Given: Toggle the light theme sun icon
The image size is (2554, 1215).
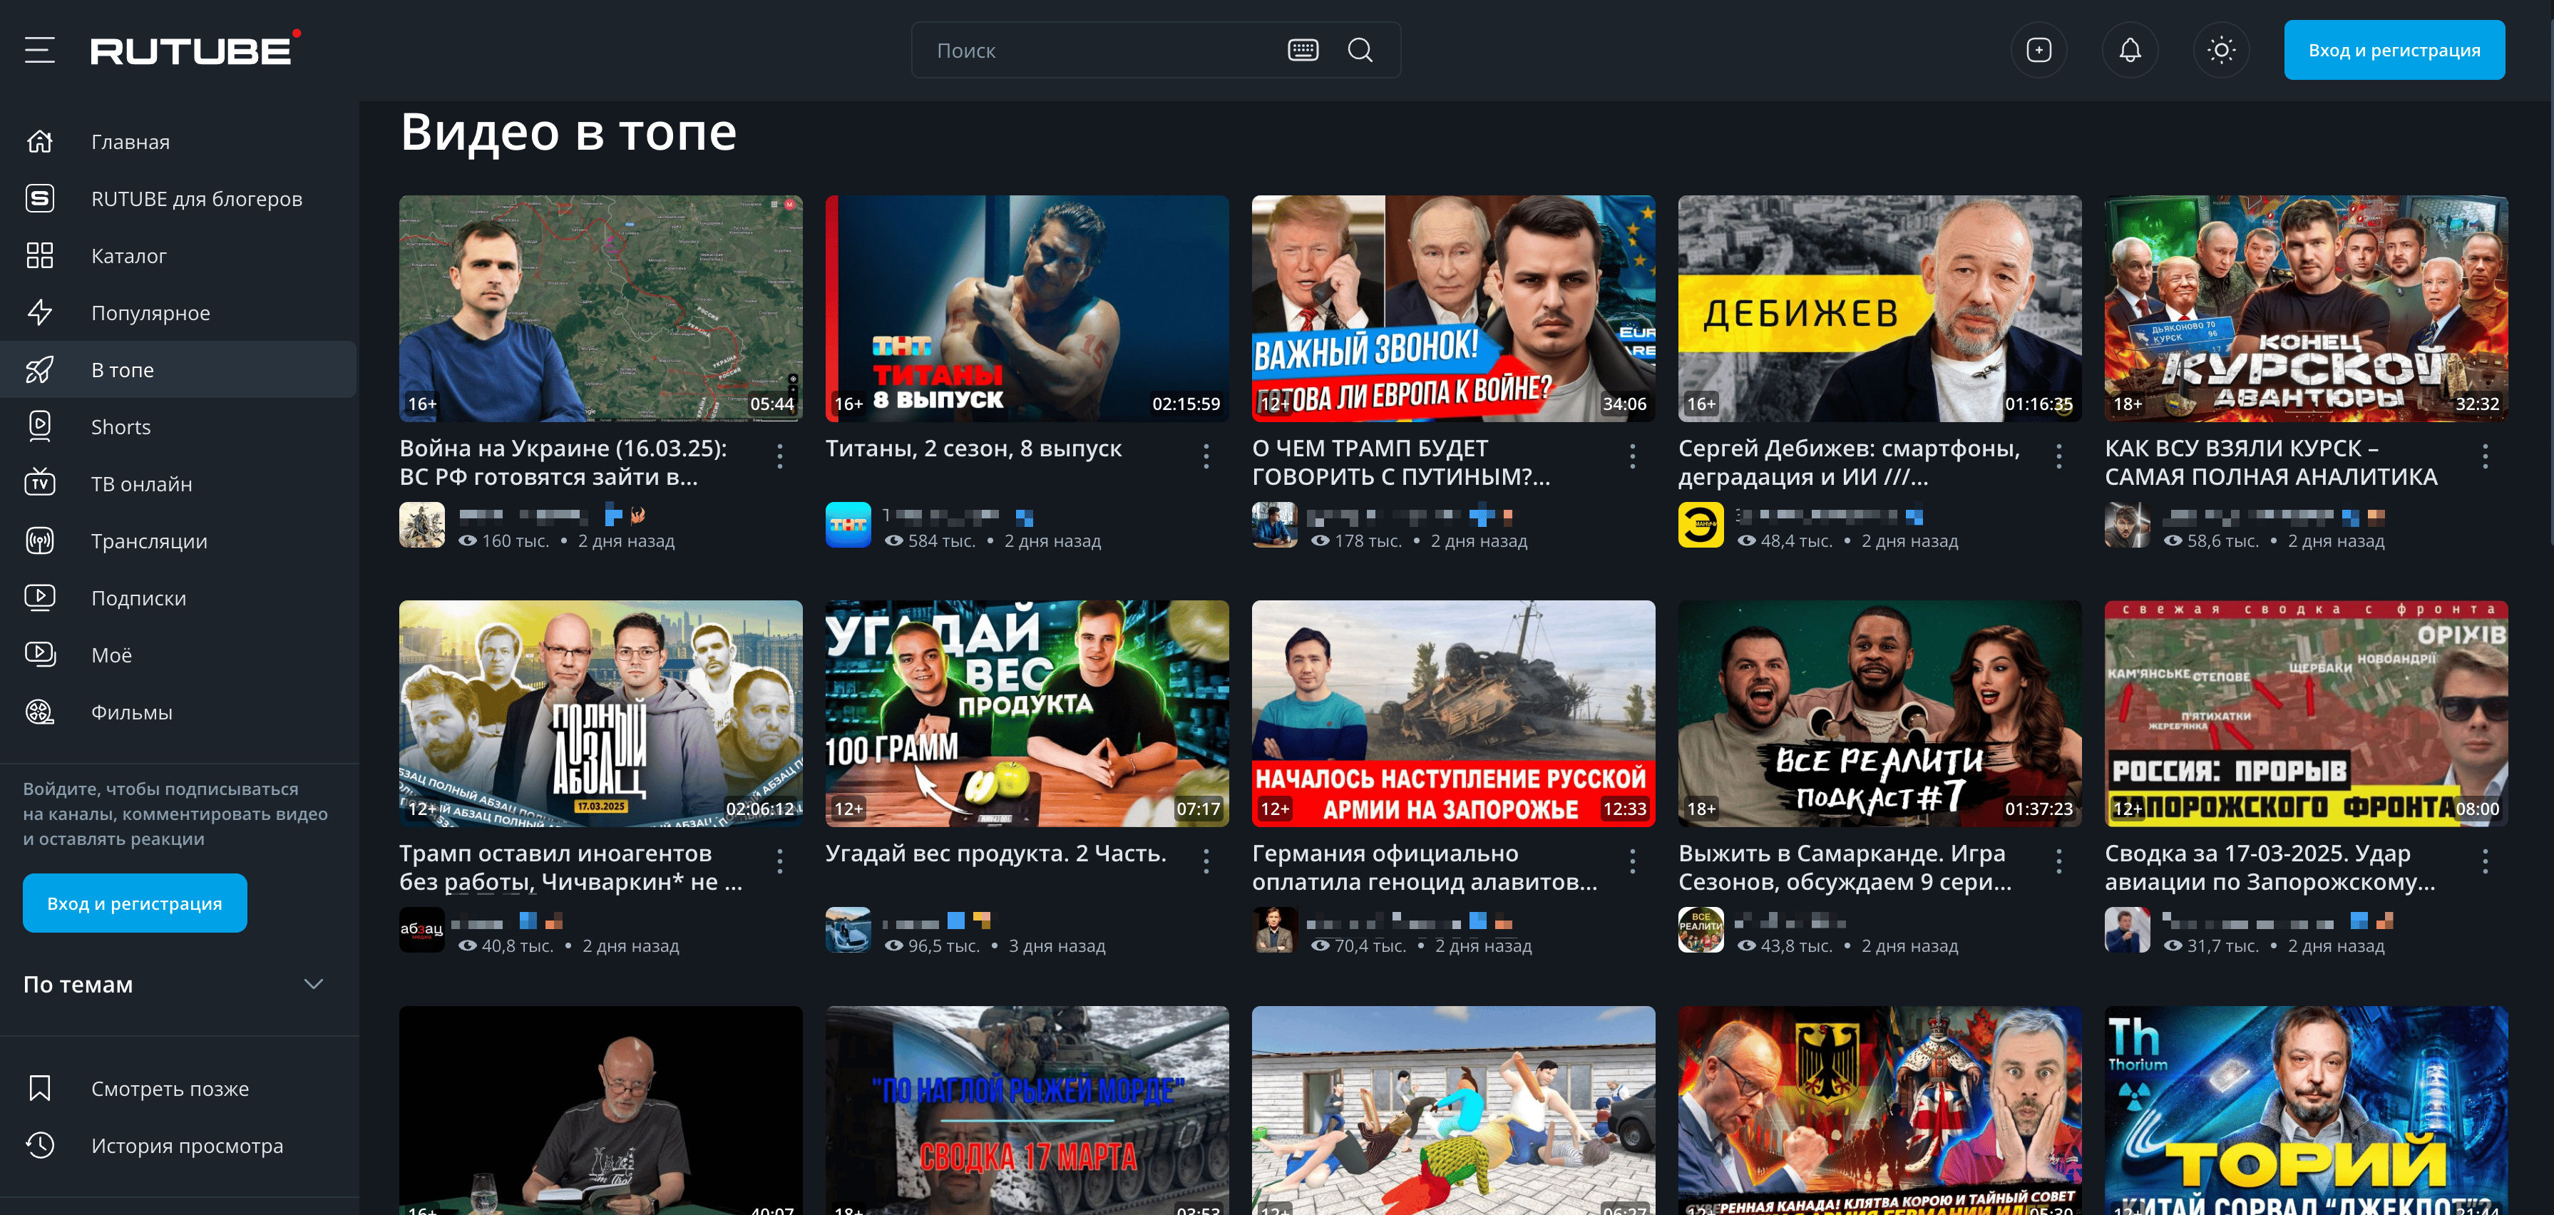Looking at the screenshot, I should pos(2221,50).
